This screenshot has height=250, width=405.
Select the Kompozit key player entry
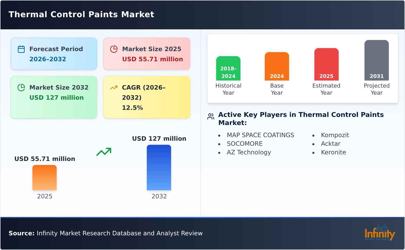click(335, 135)
